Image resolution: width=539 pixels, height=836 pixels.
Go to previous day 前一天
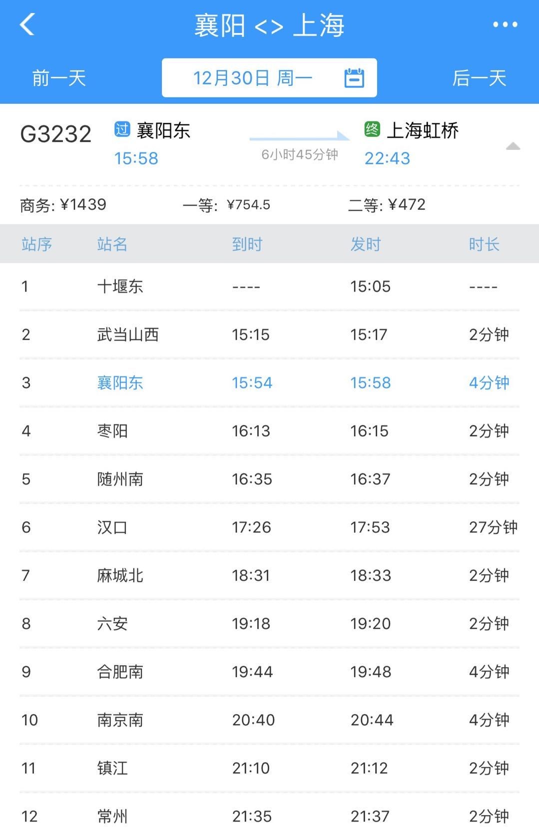(59, 78)
